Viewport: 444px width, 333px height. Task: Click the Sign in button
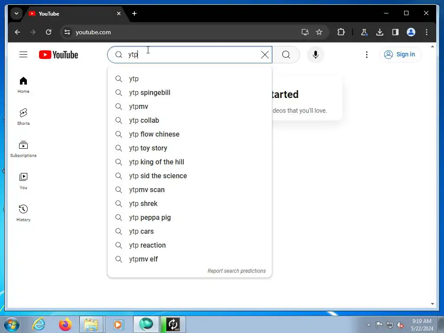pyautogui.click(x=400, y=54)
